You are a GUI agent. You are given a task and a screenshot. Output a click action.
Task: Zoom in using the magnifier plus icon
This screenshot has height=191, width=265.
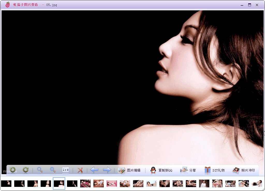click(x=40, y=170)
